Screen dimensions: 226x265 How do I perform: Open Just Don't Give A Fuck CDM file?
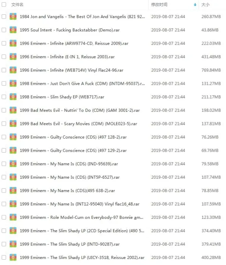click(82, 84)
